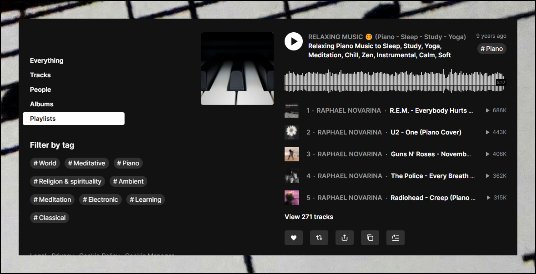Select the Playlists filter
The height and width of the screenshot is (274, 536).
click(x=74, y=119)
